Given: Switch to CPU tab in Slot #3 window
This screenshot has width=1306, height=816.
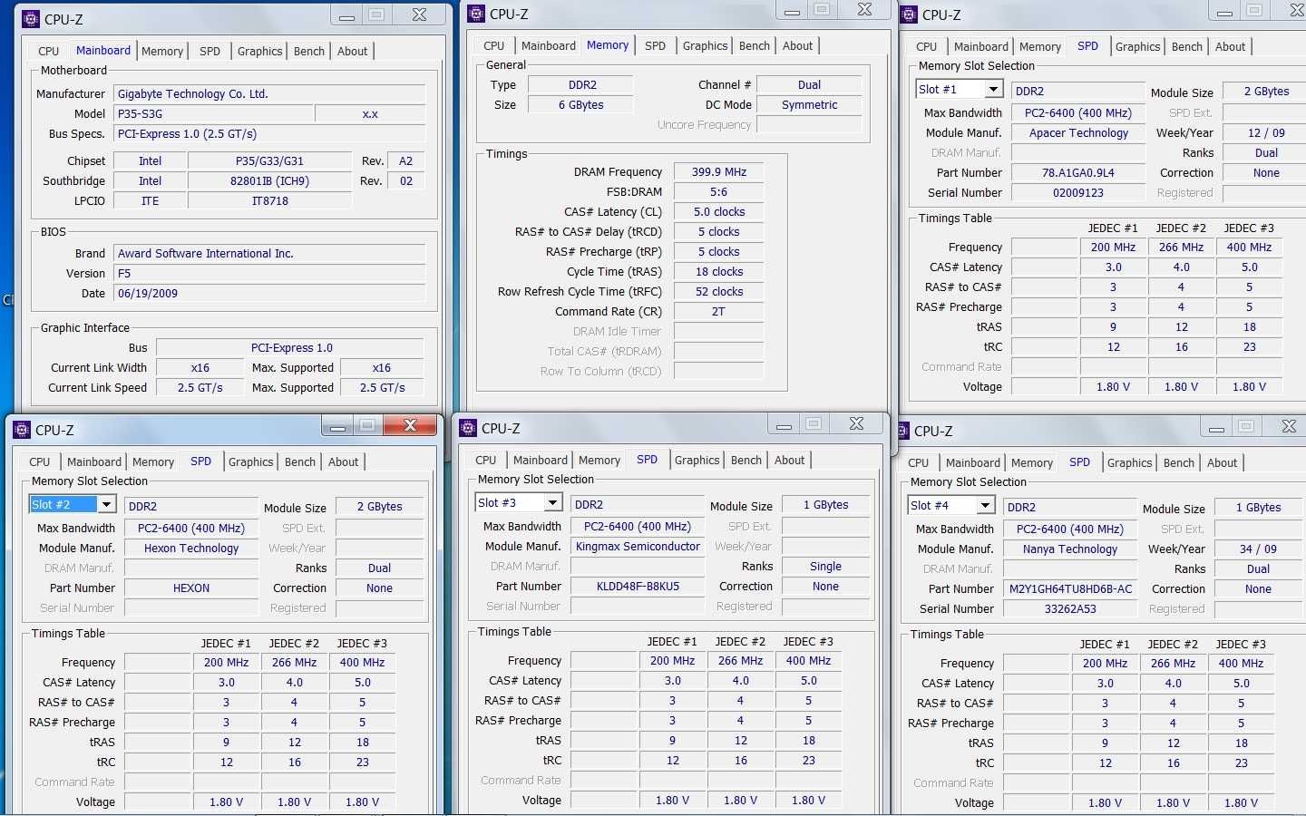Looking at the screenshot, I should (485, 460).
